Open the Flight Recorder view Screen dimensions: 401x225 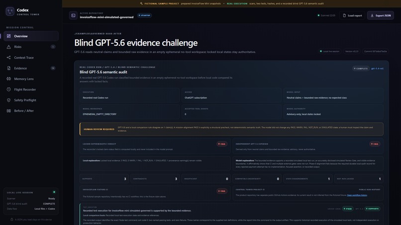point(31,89)
